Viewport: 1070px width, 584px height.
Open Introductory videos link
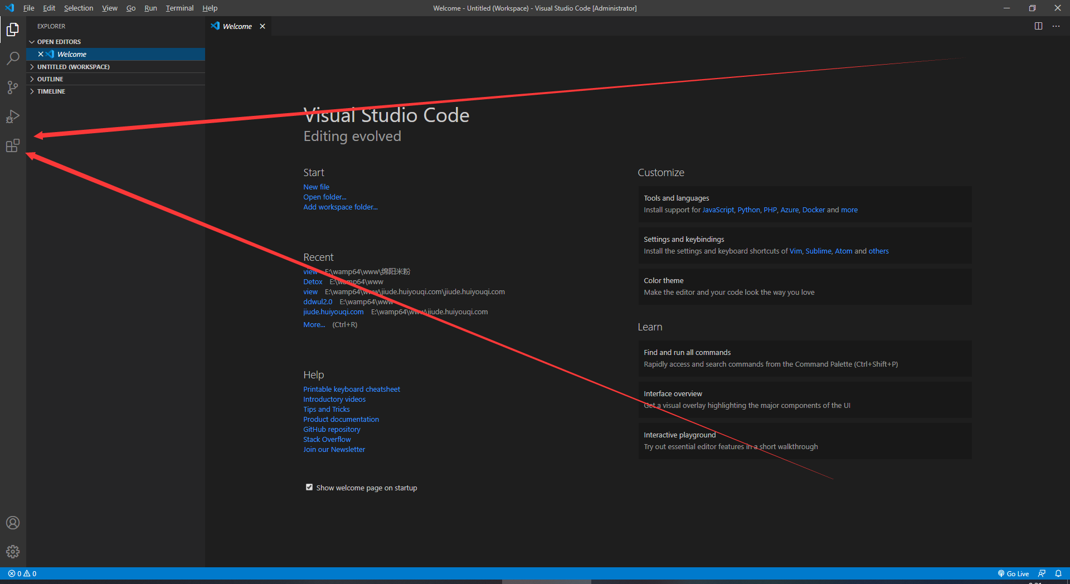(x=334, y=399)
